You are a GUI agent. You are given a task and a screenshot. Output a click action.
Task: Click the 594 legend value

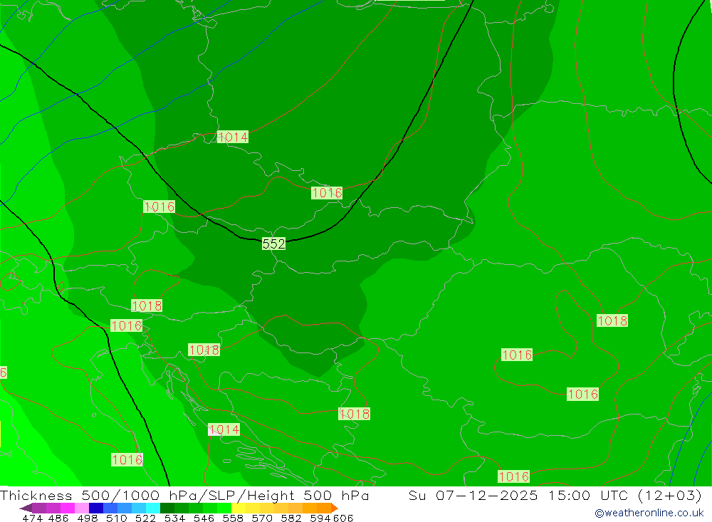pyautogui.click(x=320, y=518)
